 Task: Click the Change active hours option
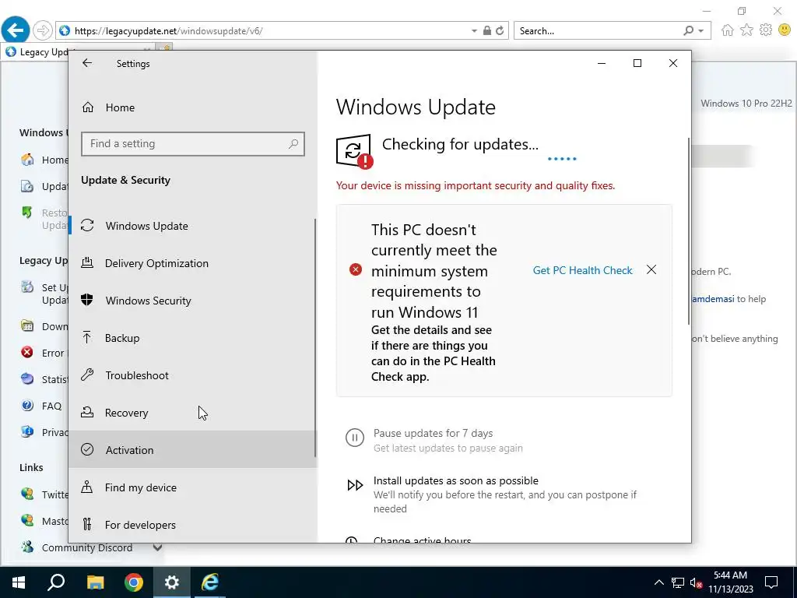click(422, 540)
